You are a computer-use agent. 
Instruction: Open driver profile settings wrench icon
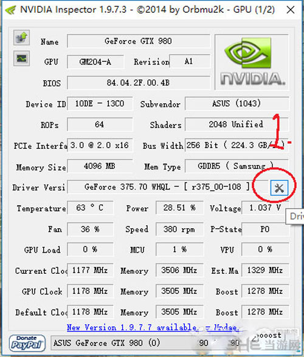[x=279, y=188]
